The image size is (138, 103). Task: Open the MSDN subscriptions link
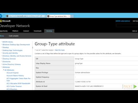pos(123,21)
